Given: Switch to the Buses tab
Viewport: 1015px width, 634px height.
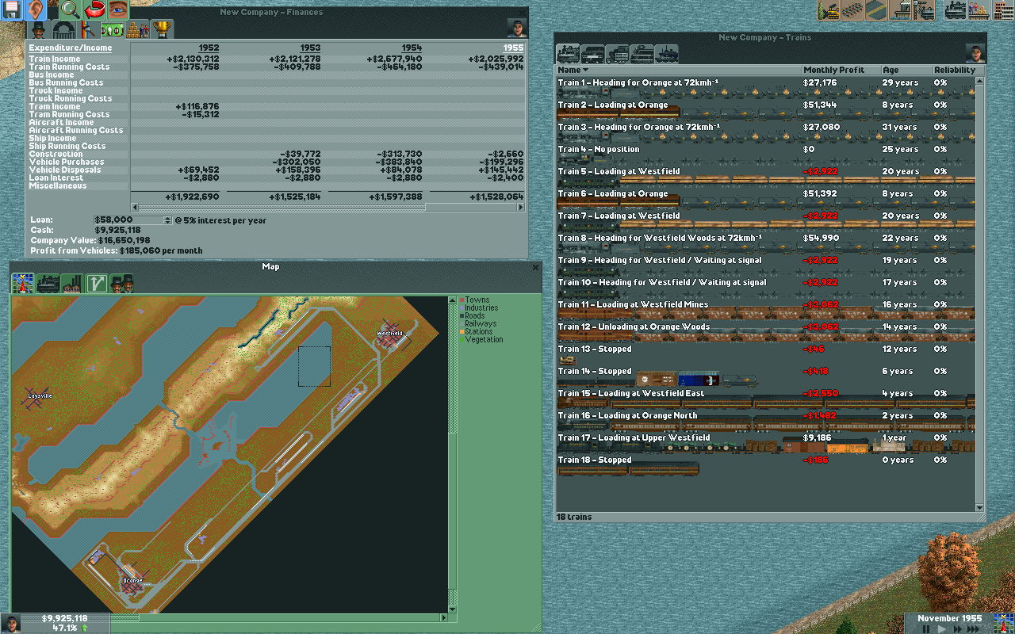Looking at the screenshot, I should click(593, 54).
